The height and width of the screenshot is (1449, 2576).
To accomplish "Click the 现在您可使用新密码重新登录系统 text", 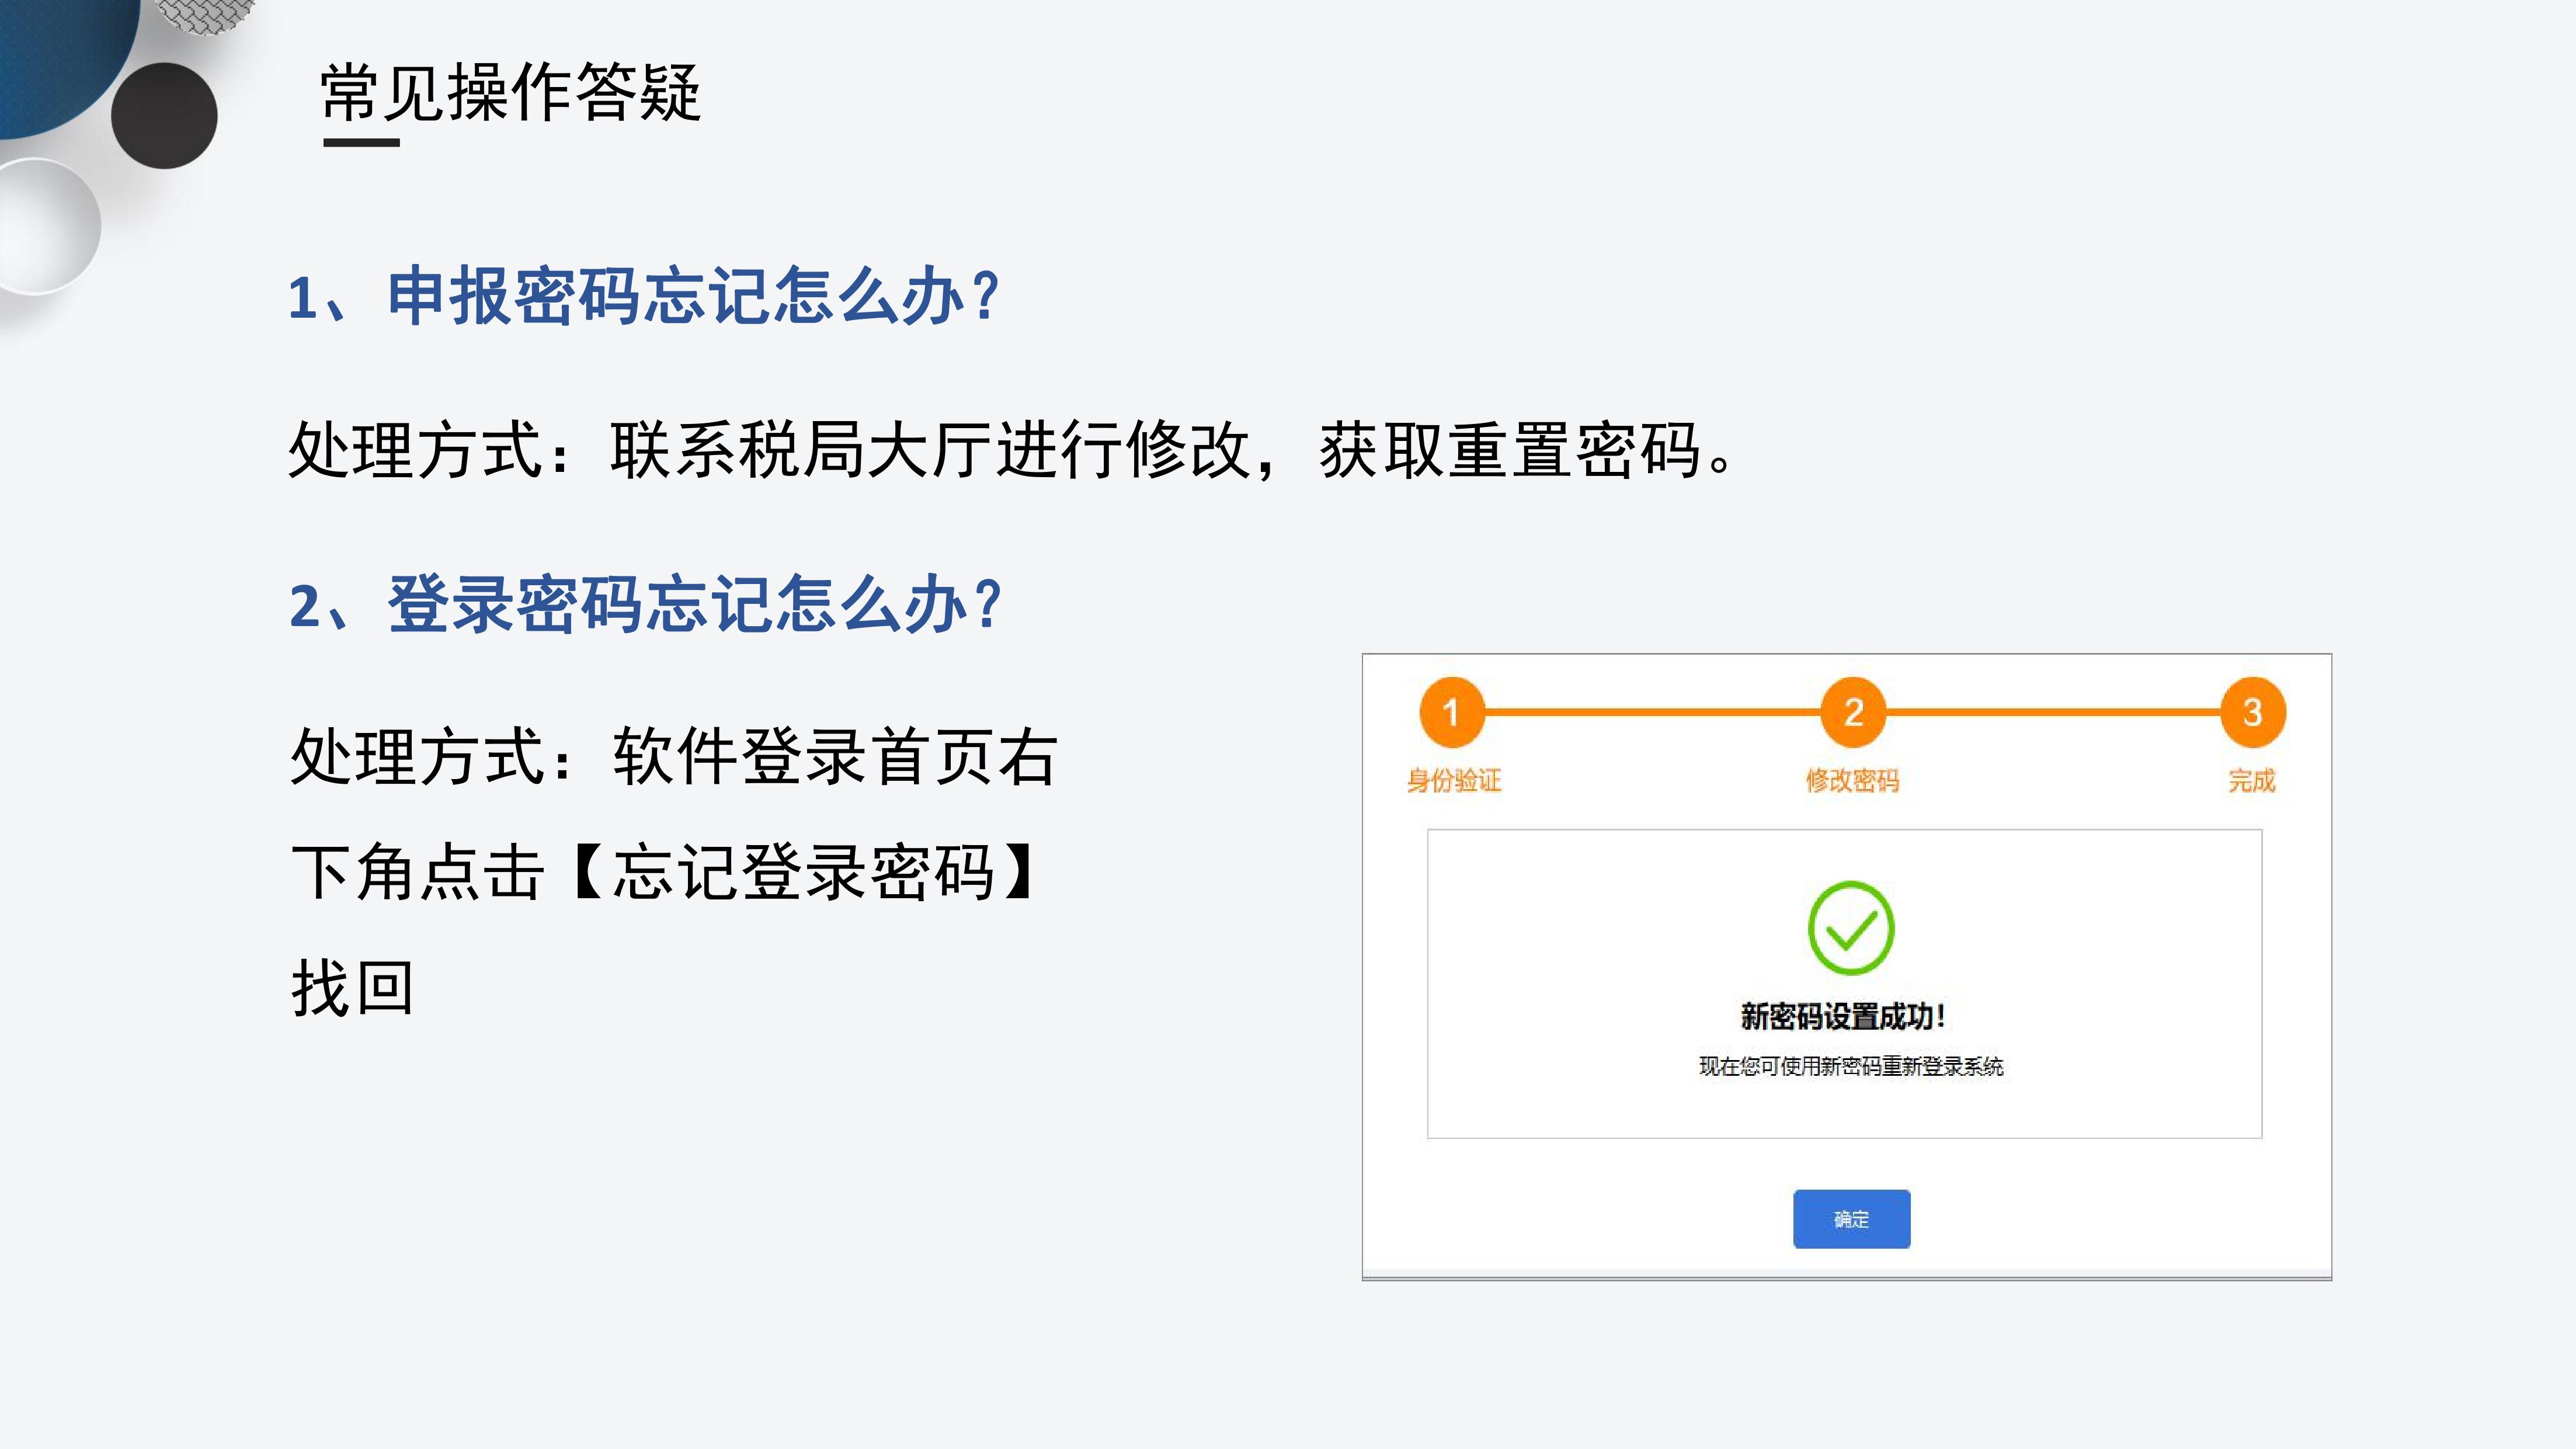I will click(1851, 1066).
